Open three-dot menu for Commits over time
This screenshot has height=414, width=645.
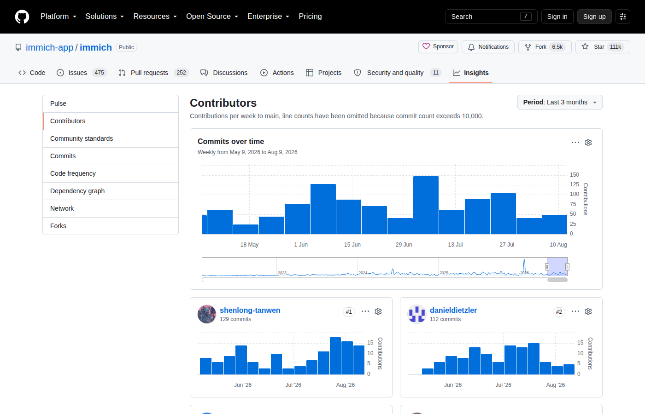pyautogui.click(x=575, y=143)
